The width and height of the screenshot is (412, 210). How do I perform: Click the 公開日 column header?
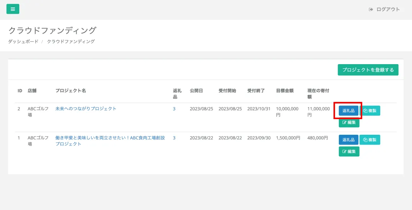click(x=196, y=91)
